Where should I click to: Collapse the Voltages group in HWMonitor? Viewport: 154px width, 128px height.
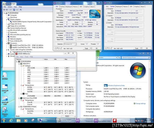(x=21, y=66)
